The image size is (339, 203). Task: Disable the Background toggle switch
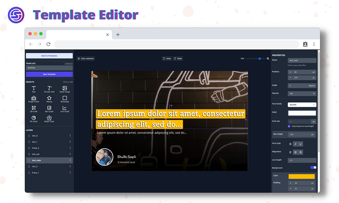(x=313, y=167)
